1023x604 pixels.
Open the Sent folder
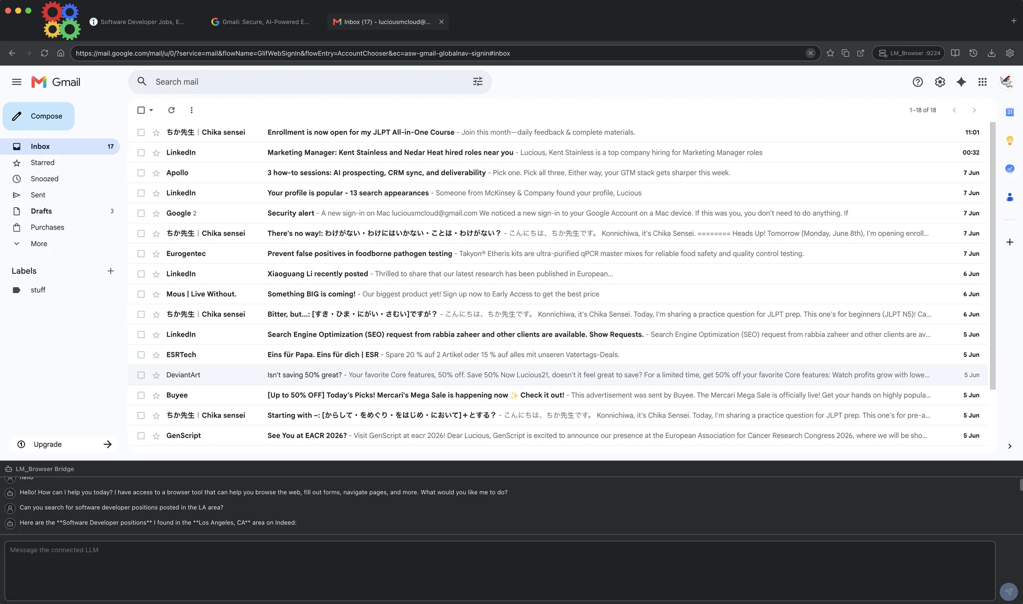tap(60, 195)
